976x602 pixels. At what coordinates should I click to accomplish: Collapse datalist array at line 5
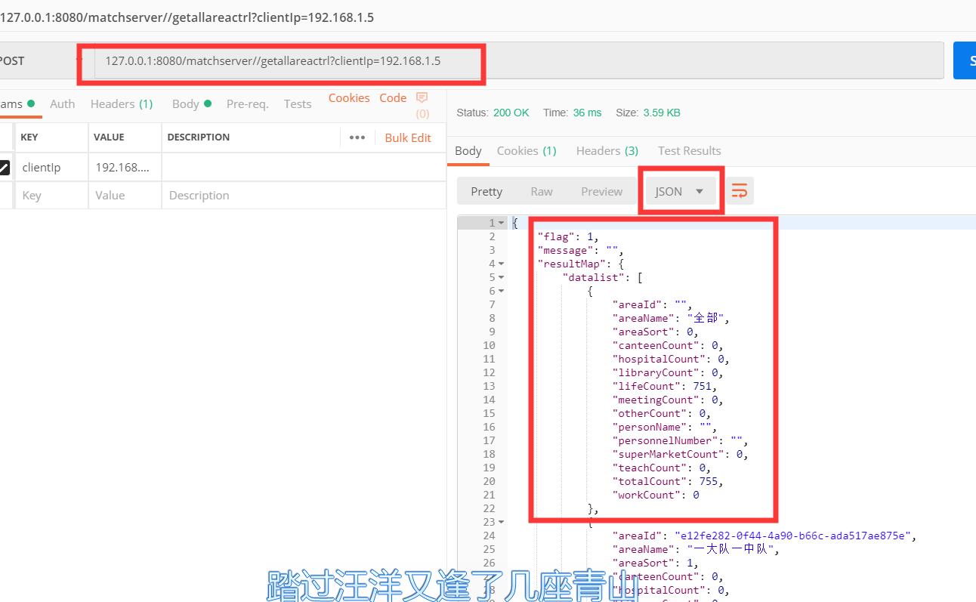click(501, 277)
